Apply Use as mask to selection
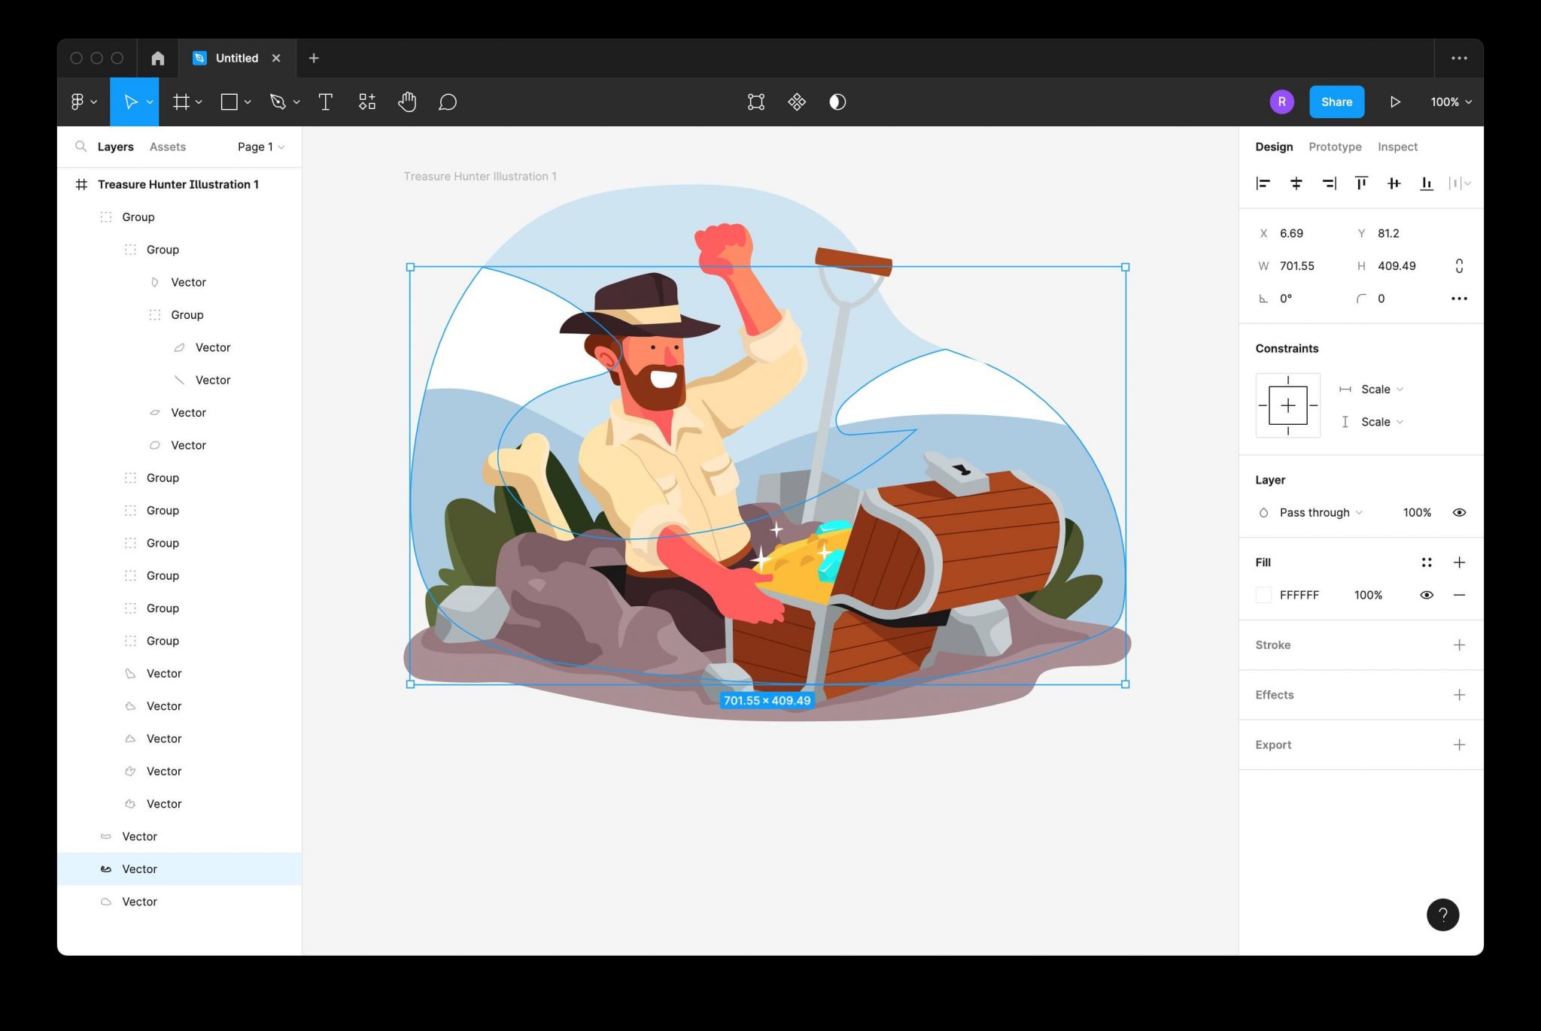The width and height of the screenshot is (1541, 1031). [x=837, y=102]
